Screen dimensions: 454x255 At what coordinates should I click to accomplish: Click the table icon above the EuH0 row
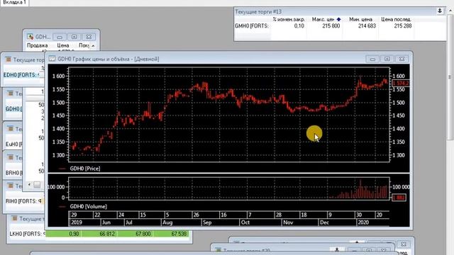click(10, 129)
